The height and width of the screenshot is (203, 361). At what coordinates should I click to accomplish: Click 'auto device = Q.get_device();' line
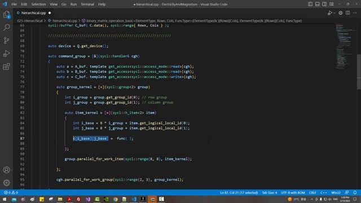pos(78,46)
